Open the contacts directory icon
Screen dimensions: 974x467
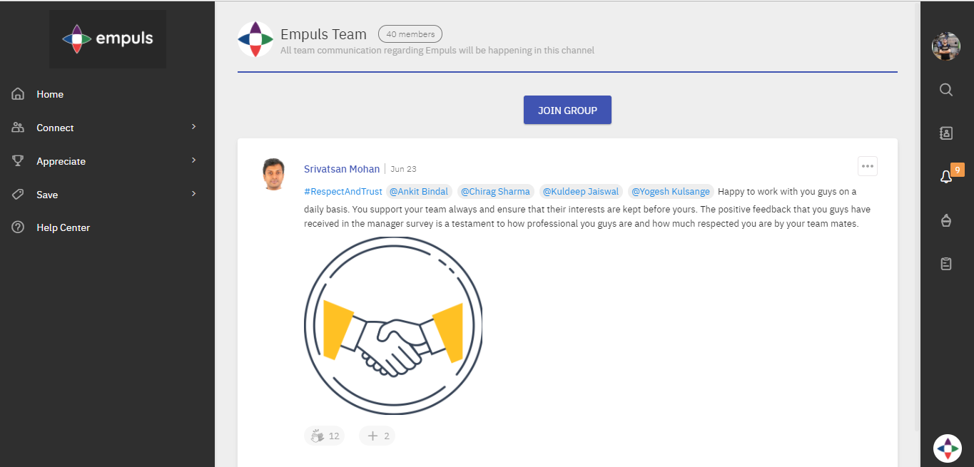946,133
